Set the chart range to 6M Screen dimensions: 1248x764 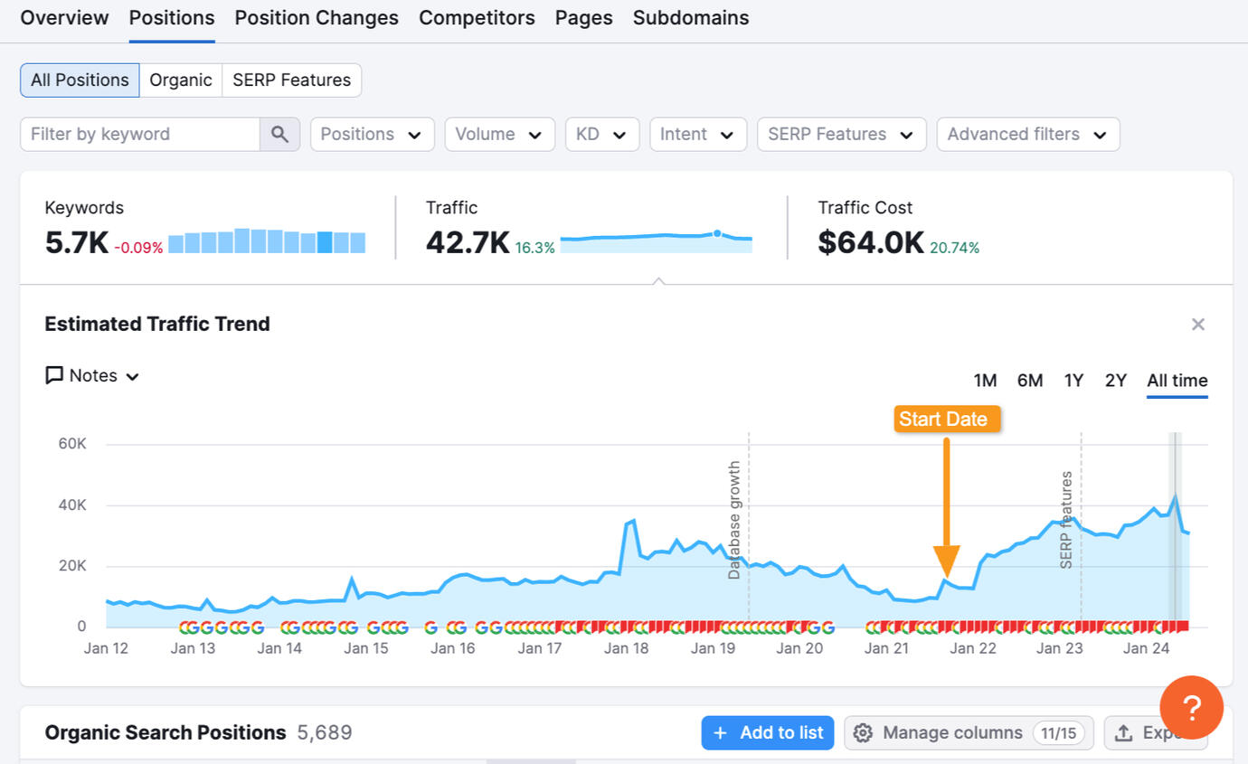[x=1030, y=381]
